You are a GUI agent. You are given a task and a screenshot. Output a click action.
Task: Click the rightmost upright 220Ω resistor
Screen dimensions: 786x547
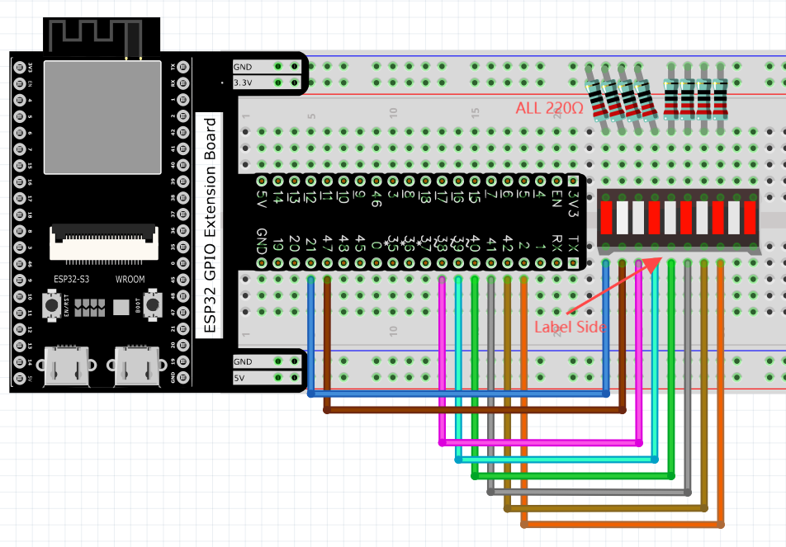pyautogui.click(x=720, y=99)
